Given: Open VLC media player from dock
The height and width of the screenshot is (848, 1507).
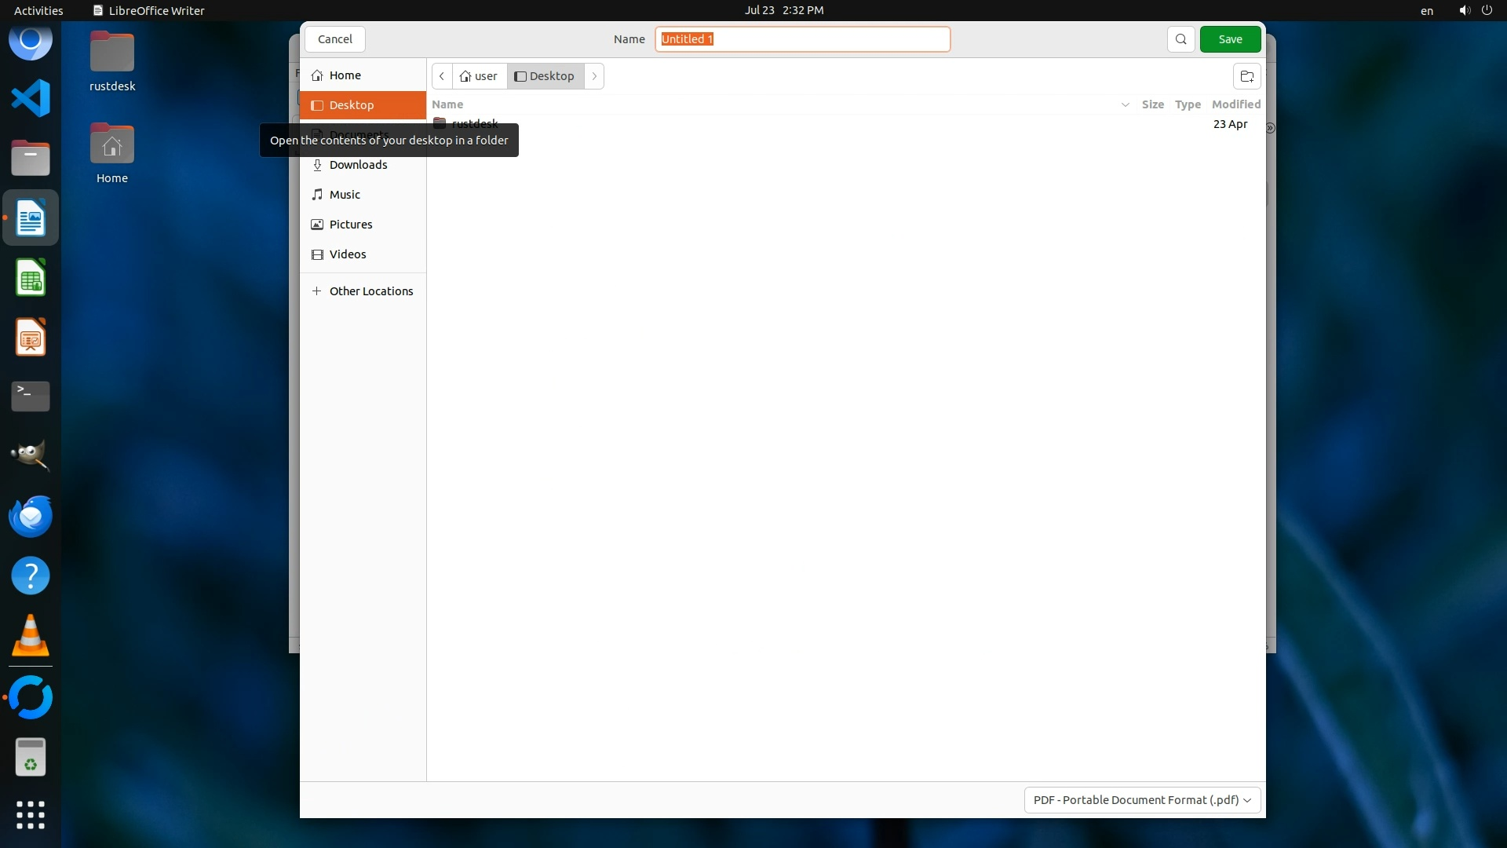Looking at the screenshot, I should point(31,636).
